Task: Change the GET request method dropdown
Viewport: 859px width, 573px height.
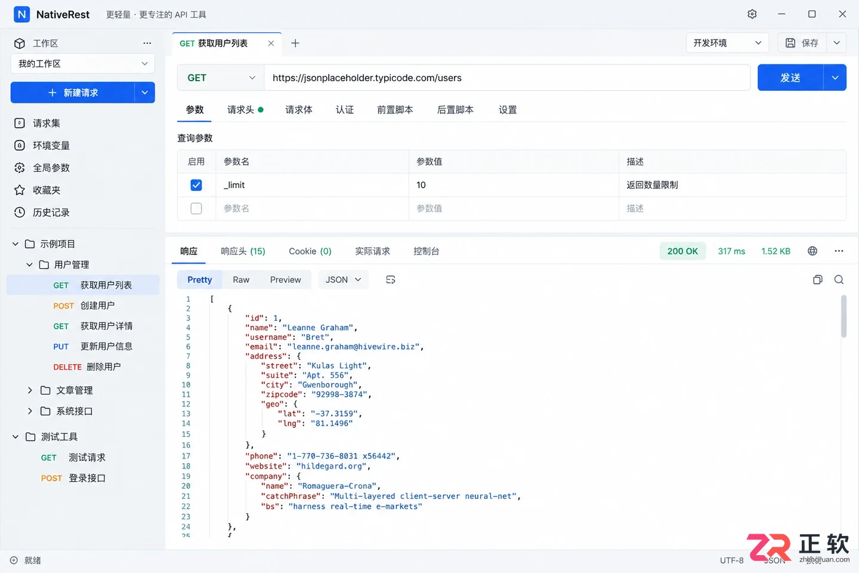Action: pyautogui.click(x=221, y=78)
